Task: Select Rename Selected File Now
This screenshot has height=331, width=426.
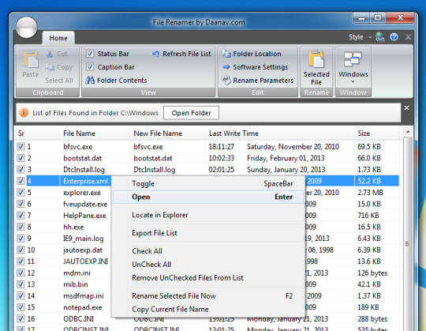Action: pyautogui.click(x=207, y=296)
